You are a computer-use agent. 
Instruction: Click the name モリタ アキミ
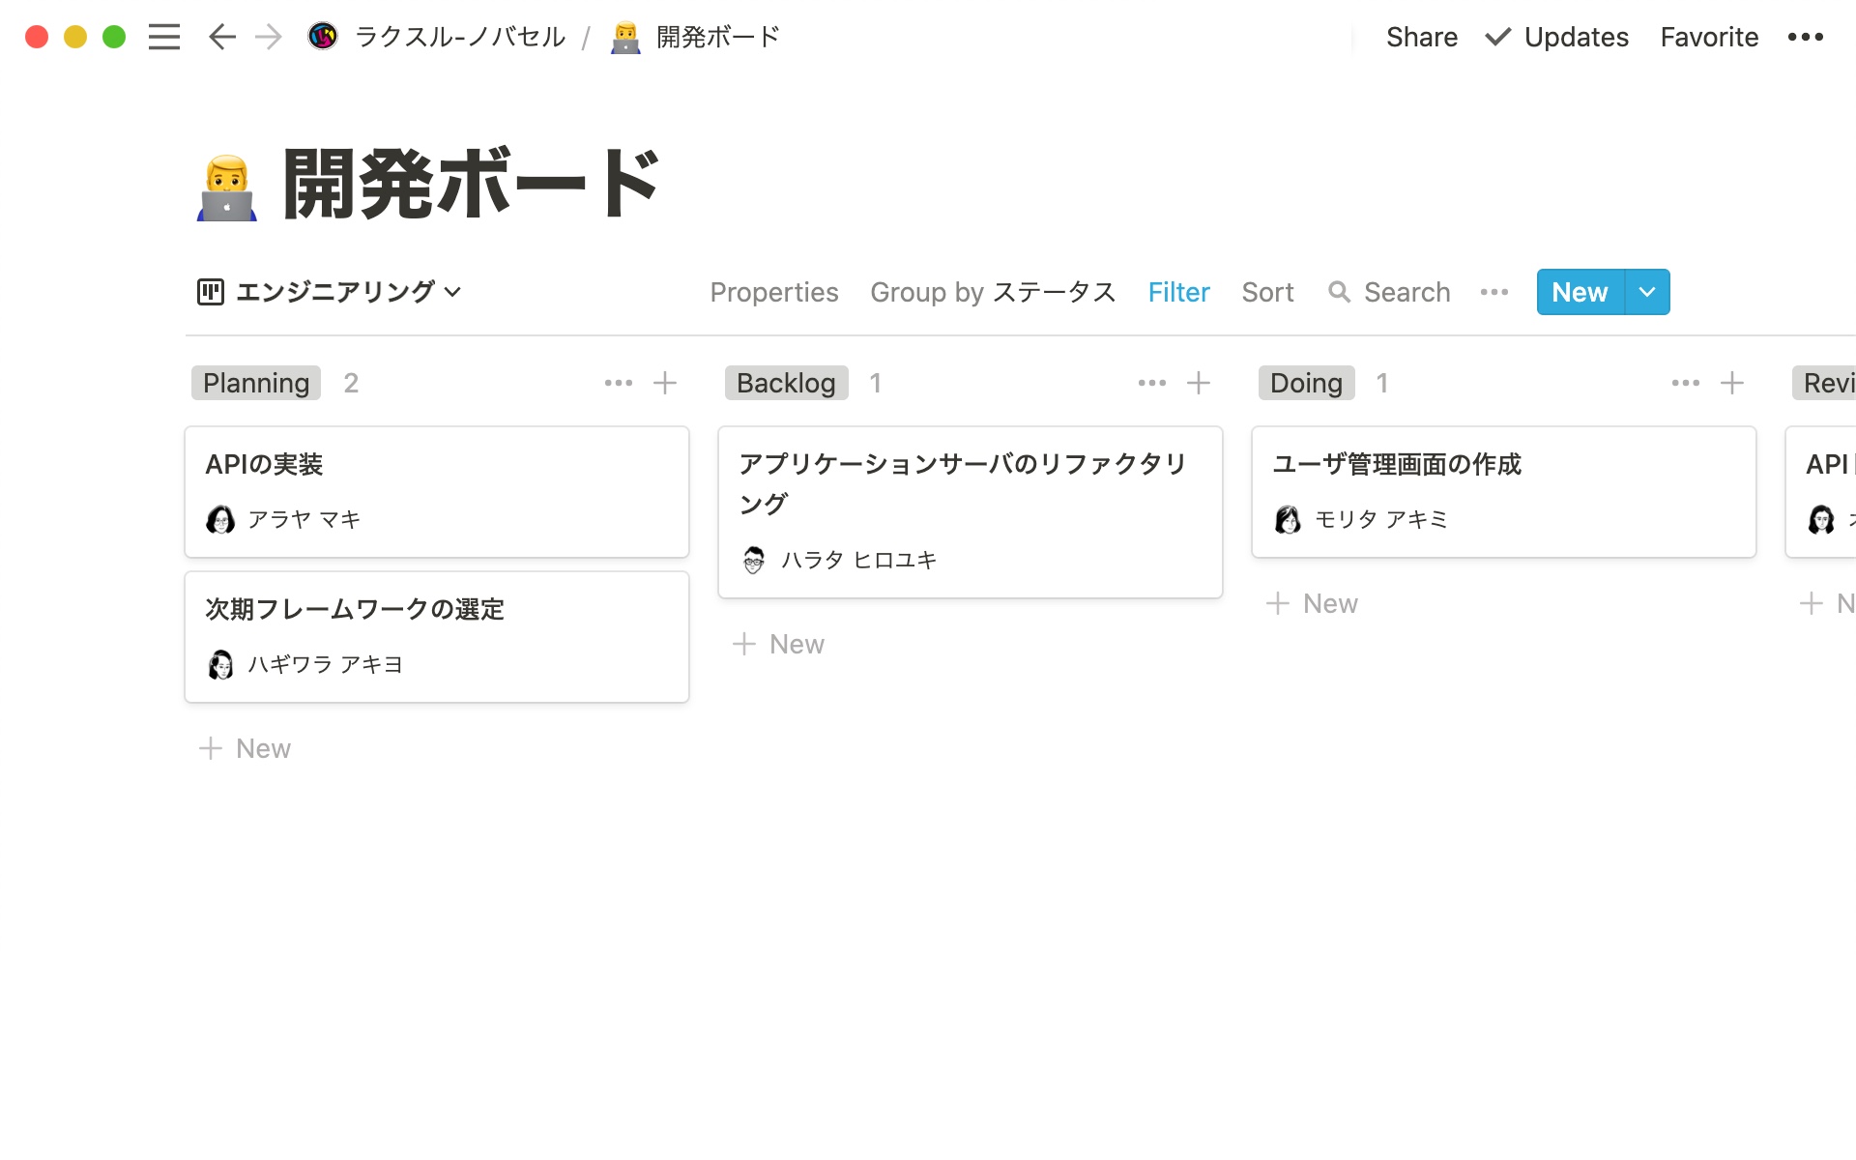(1381, 520)
